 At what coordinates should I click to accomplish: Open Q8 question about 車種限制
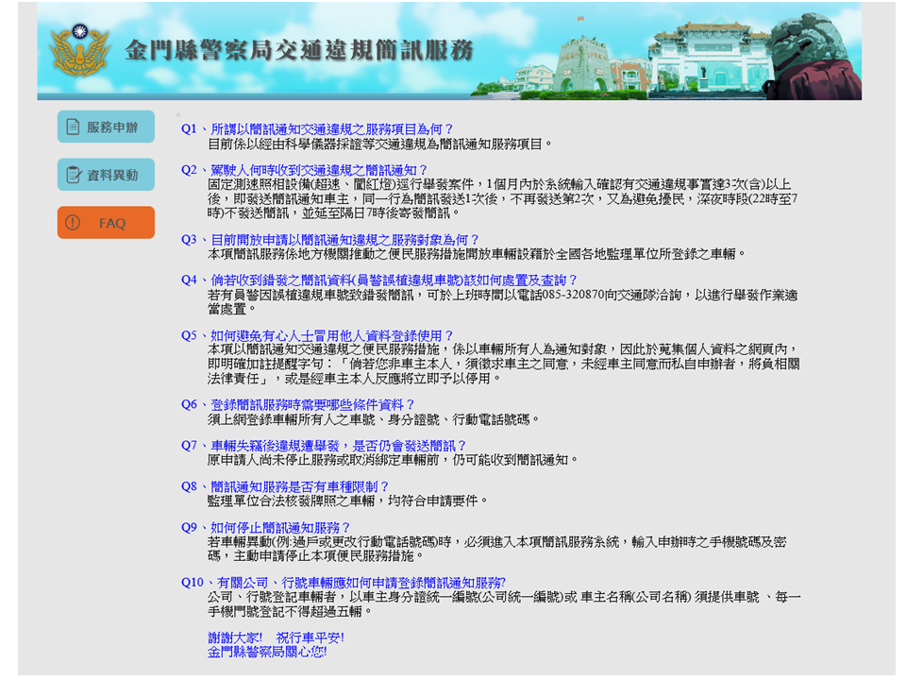coord(285,487)
